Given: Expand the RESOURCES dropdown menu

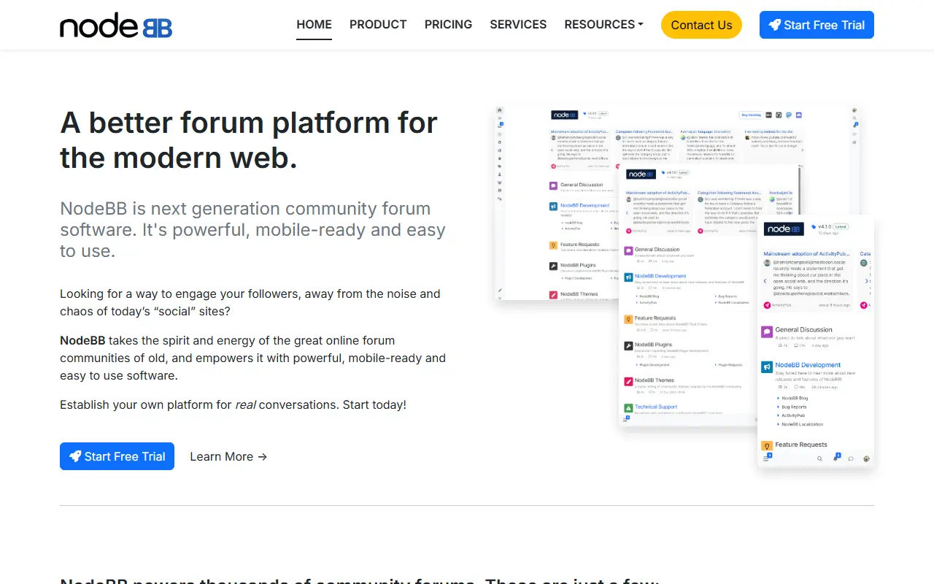Looking at the screenshot, I should 604,25.
